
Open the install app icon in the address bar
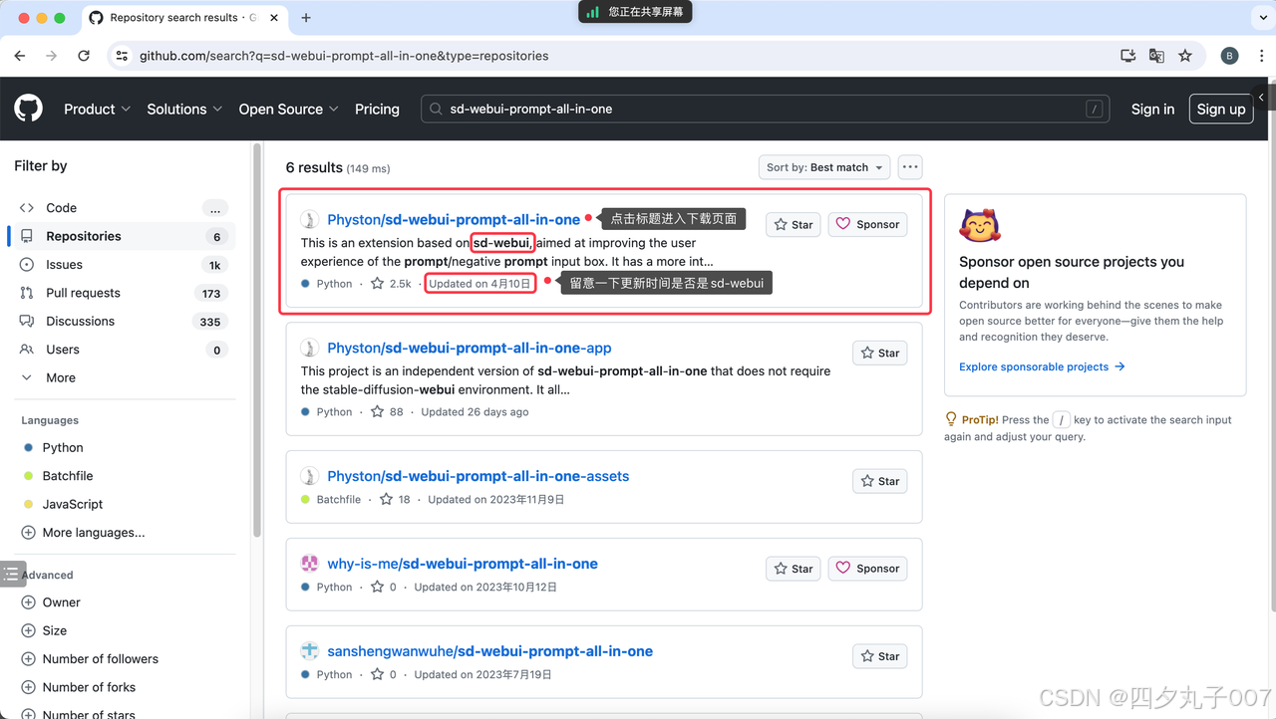[1128, 56]
